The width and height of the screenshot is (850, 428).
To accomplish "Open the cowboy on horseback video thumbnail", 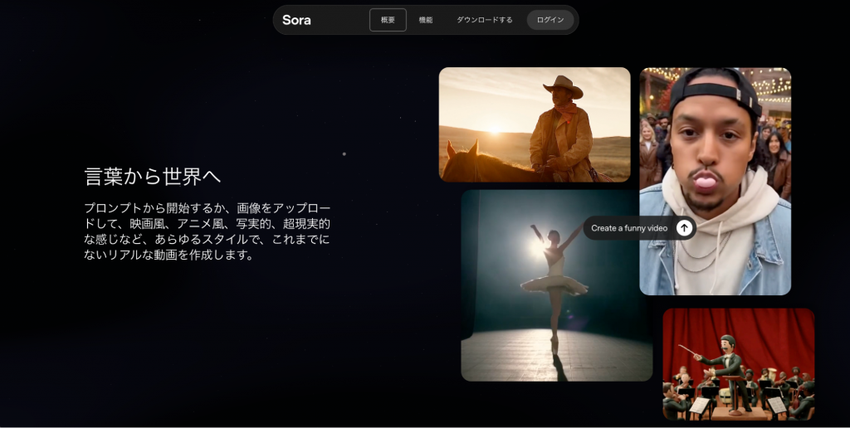I will pyautogui.click(x=535, y=124).
